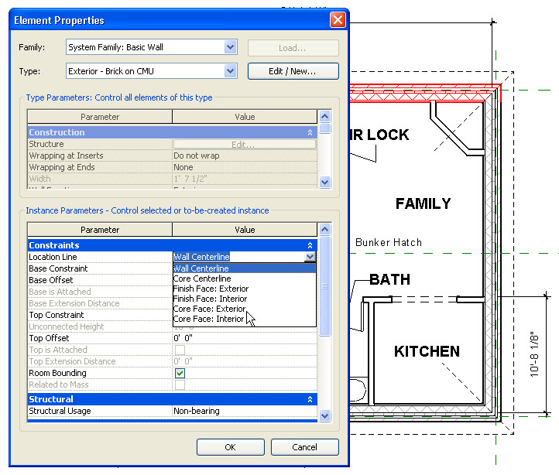559x475 pixels.
Task: Select the Base Constraint parameter row
Action: [x=100, y=268]
